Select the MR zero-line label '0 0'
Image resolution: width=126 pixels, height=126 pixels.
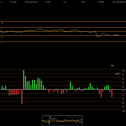(123, 91)
